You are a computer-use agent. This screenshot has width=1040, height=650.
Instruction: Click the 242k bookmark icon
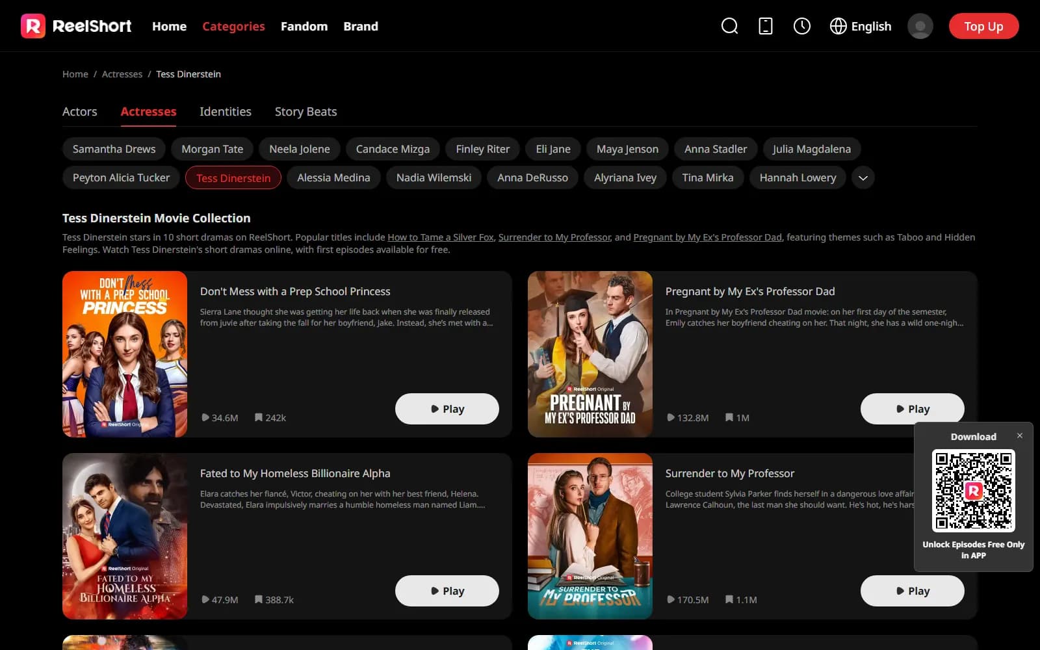[x=259, y=417]
